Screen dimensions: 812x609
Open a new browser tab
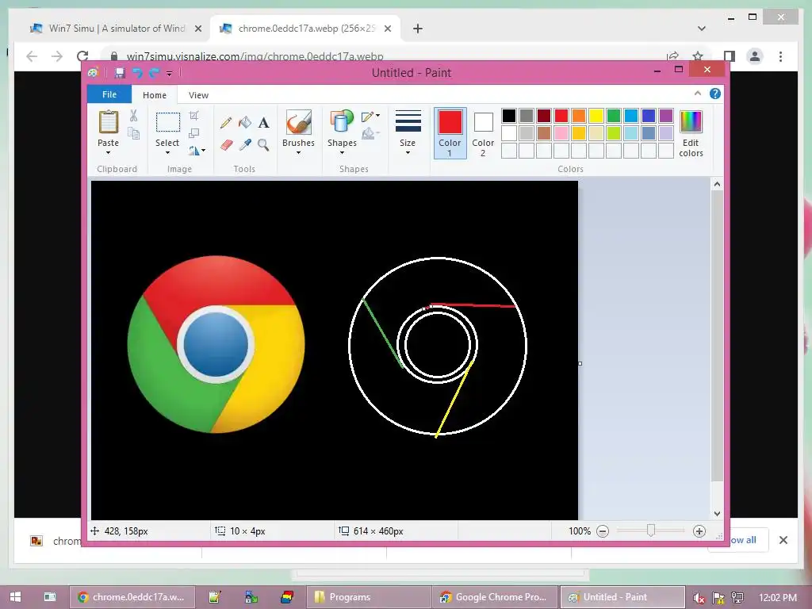(418, 29)
